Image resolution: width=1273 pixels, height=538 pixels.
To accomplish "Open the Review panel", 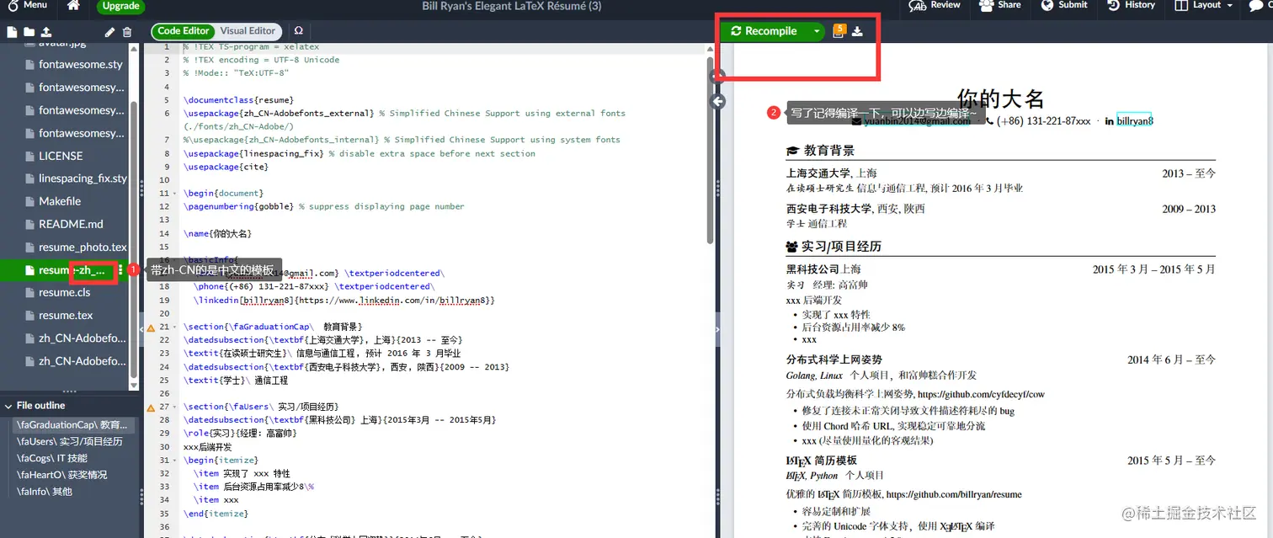I will [935, 5].
